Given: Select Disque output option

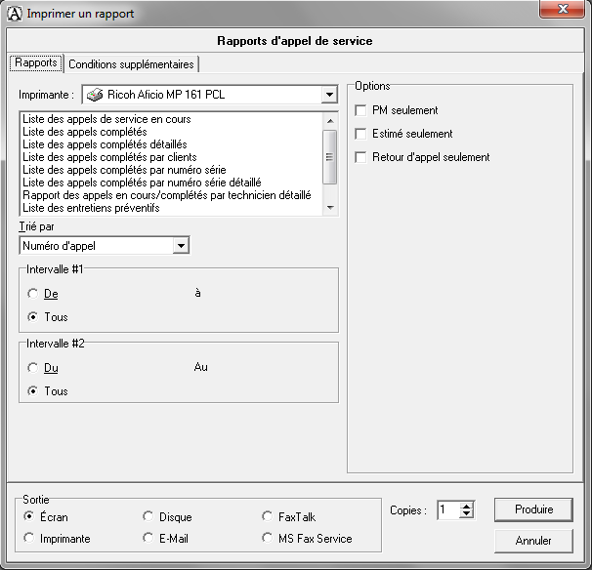Looking at the screenshot, I should (x=148, y=516).
